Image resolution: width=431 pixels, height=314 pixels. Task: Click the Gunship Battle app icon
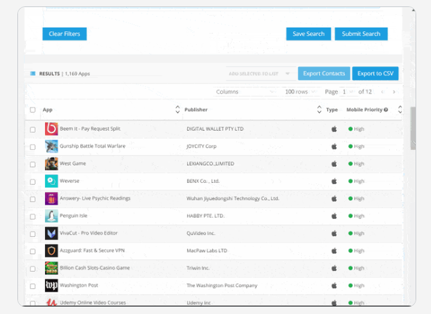[x=51, y=146]
